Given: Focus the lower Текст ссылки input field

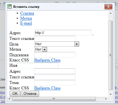Looking at the screenshot, I should tap(55, 77).
